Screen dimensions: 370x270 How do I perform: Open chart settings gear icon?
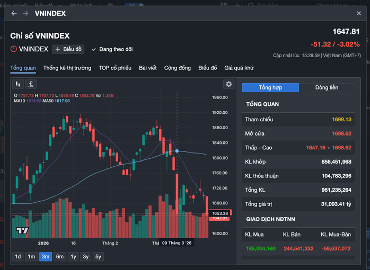228,84
